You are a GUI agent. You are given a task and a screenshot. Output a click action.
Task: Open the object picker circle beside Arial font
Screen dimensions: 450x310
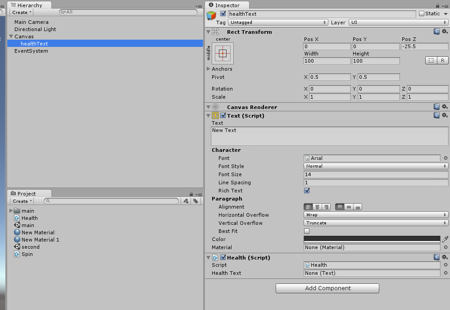(446, 158)
